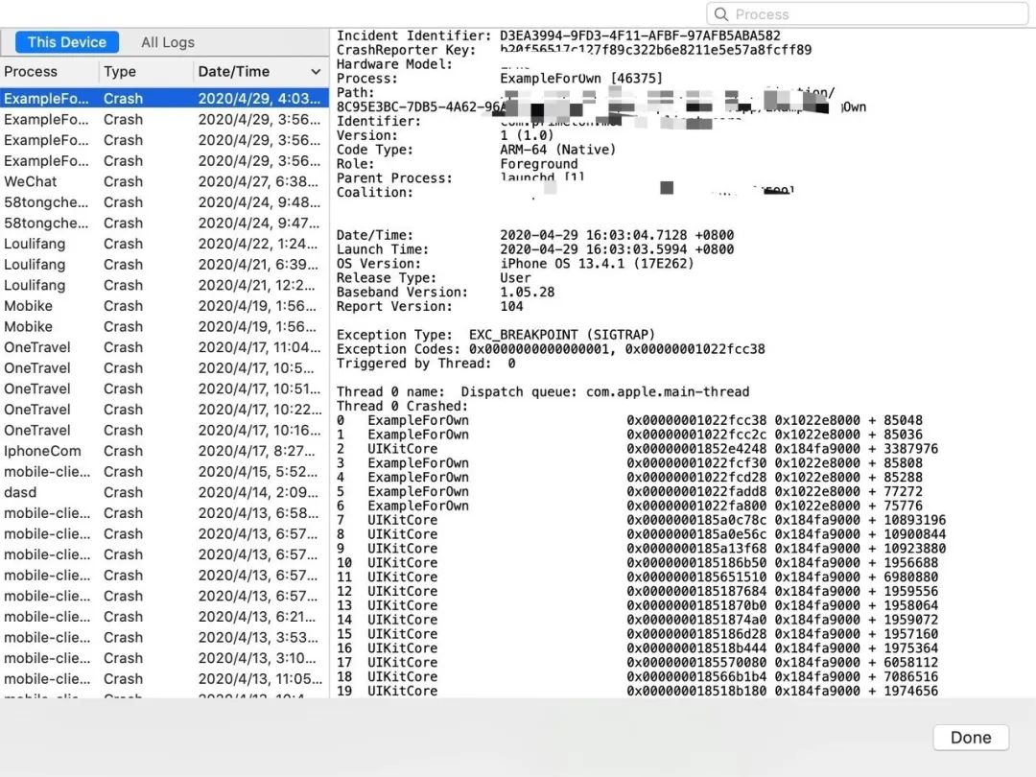1036x777 pixels.
Task: Click stack frame 11 UIKitCore + 6980880
Action: [637, 577]
